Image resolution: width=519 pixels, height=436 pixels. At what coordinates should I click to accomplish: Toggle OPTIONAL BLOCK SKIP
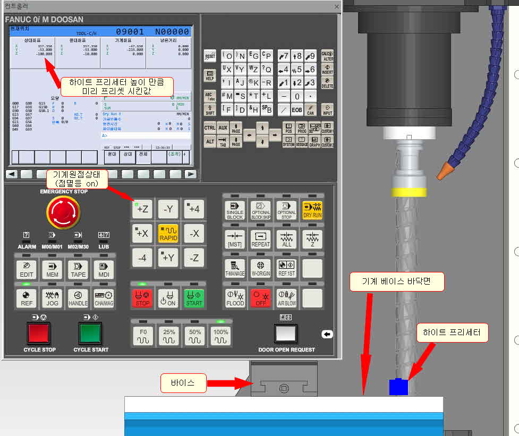(x=261, y=210)
